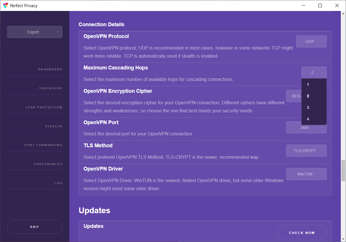Click the OpenVPN Driver title text
This screenshot has width=346, height=242.
click(x=103, y=169)
